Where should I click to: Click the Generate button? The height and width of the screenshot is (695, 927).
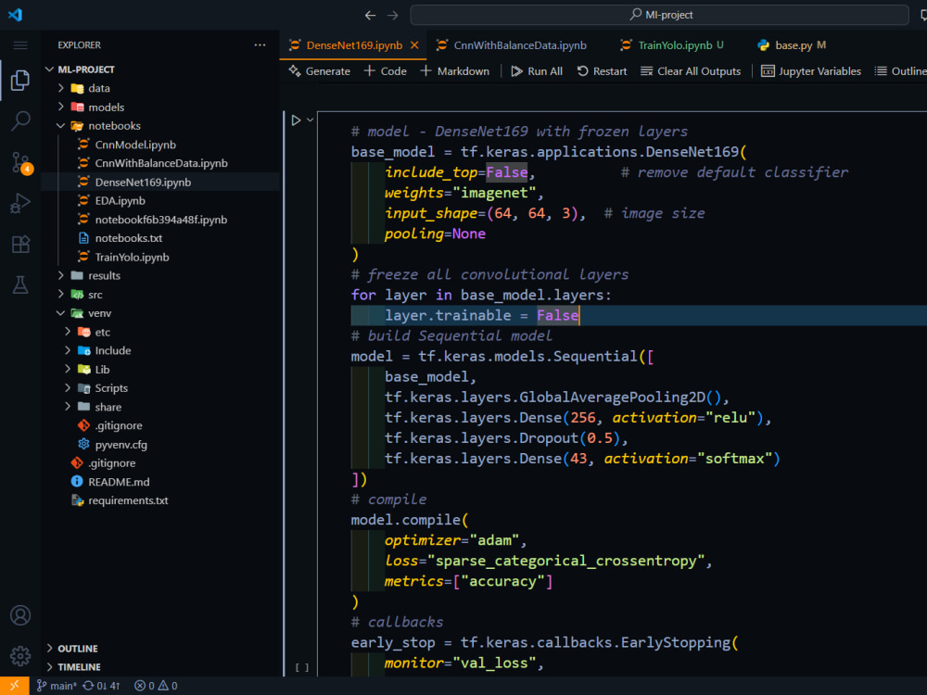(320, 71)
